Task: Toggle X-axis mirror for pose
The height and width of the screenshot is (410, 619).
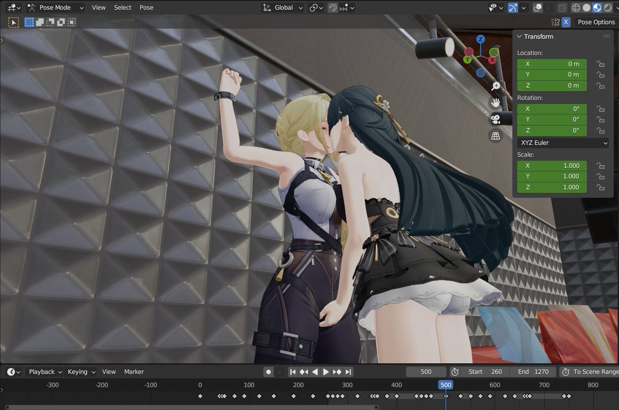Action: (x=566, y=22)
